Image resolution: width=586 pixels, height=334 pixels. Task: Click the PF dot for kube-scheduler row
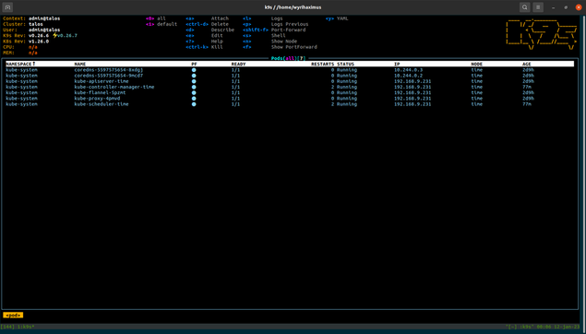(194, 104)
